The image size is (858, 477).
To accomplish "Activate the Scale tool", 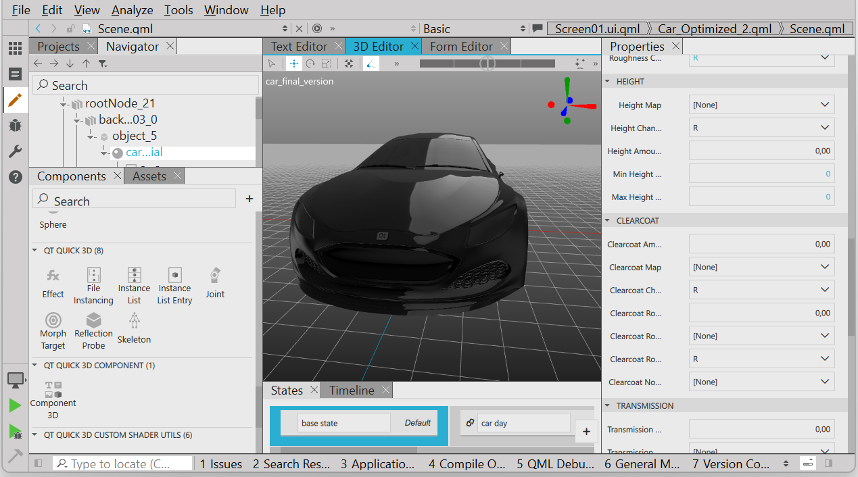I will tap(326, 63).
